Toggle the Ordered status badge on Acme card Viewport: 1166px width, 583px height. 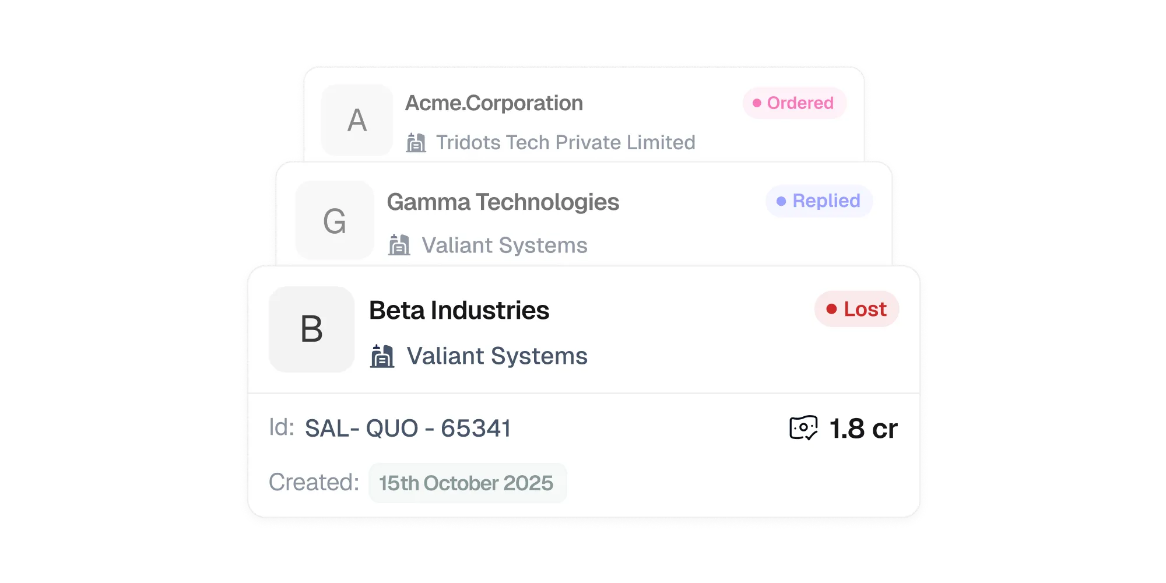click(795, 103)
